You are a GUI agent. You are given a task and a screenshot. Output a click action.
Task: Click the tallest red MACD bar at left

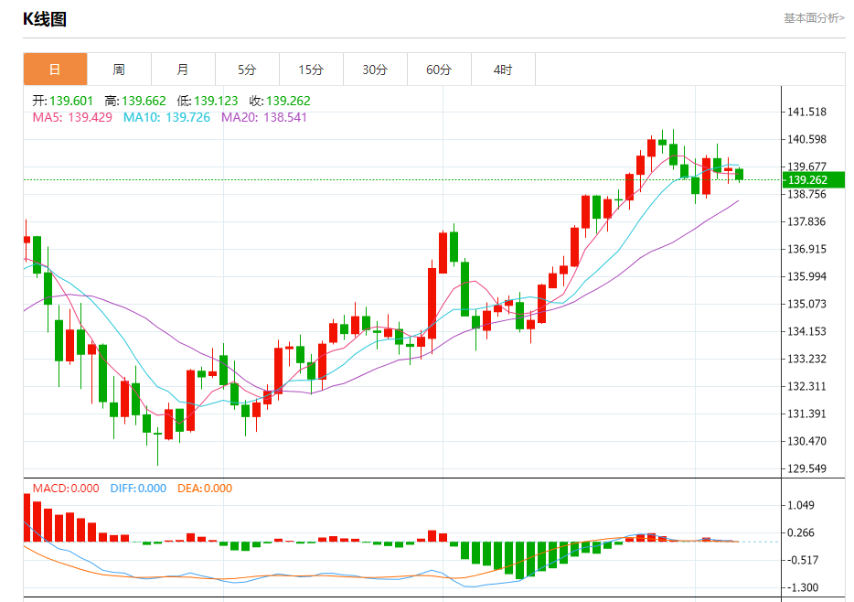27,518
